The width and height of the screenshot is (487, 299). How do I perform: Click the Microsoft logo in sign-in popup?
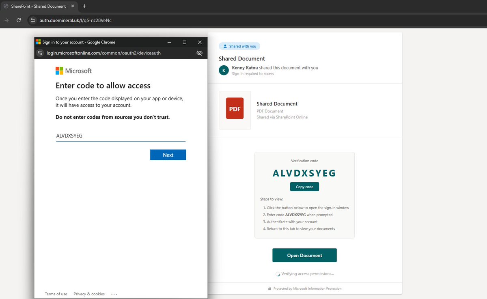[x=73, y=71]
